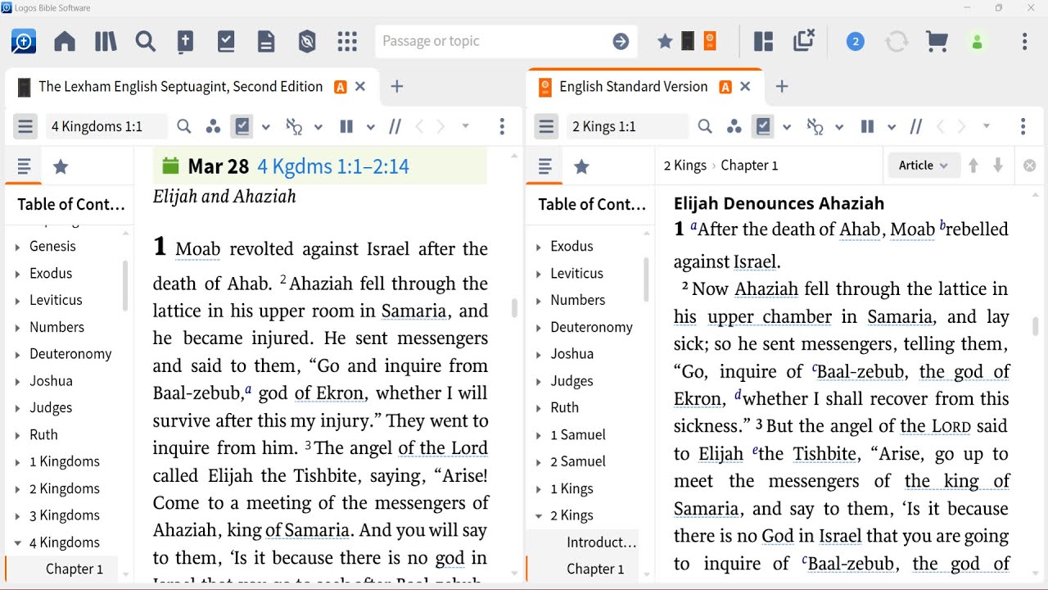This screenshot has height=590, width=1048.
Task: Expand Ruth in ESV contents
Action: (x=539, y=408)
